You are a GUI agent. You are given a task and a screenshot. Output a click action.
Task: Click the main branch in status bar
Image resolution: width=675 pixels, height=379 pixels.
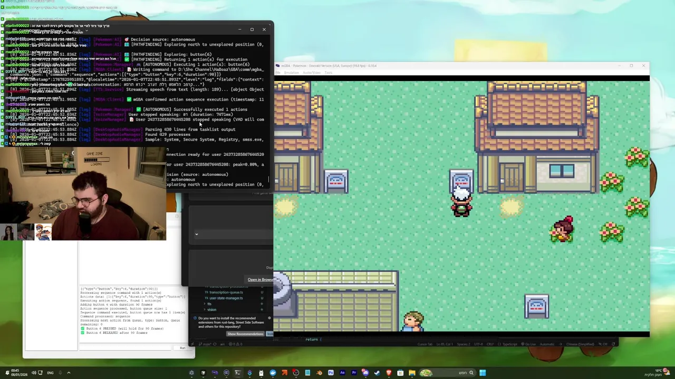click(x=206, y=344)
